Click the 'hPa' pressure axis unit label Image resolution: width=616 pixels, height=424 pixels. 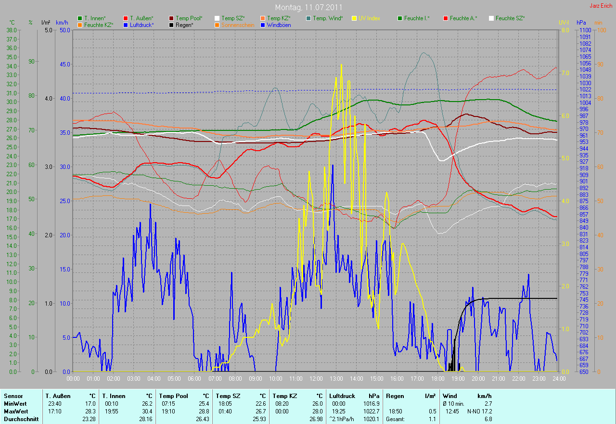pos(582,23)
